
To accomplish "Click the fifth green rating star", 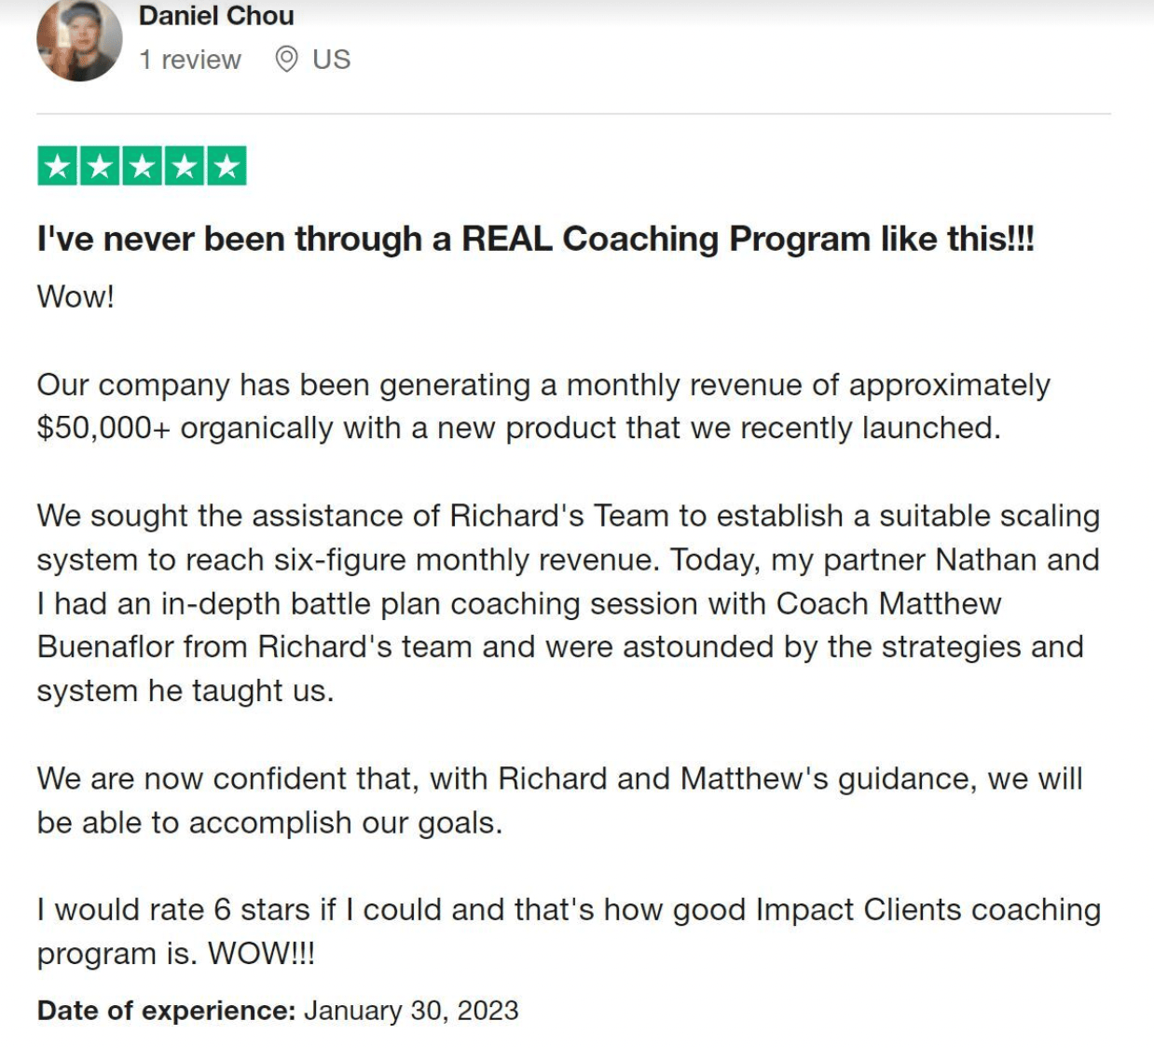I will [227, 167].
